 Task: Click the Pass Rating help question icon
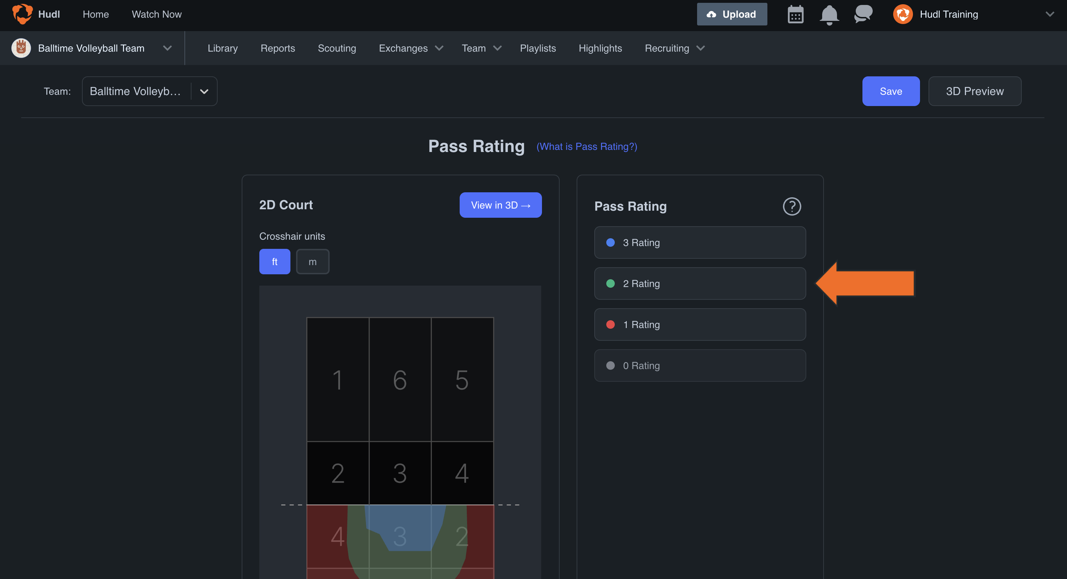791,206
